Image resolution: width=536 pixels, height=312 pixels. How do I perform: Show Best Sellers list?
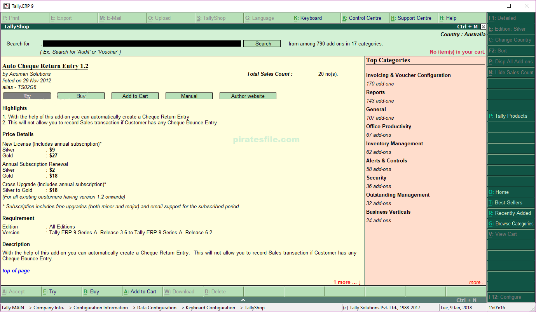pyautogui.click(x=511, y=202)
